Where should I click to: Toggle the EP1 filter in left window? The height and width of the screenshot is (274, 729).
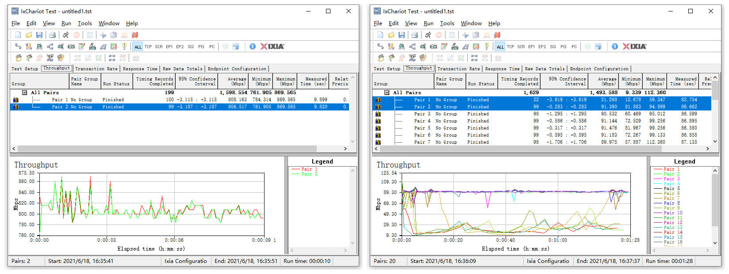[169, 46]
